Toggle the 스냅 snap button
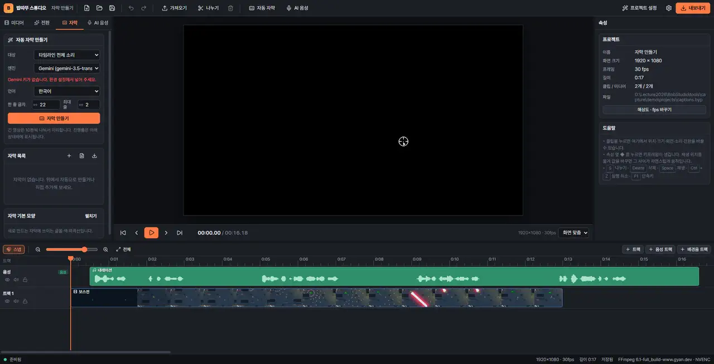 [14, 249]
